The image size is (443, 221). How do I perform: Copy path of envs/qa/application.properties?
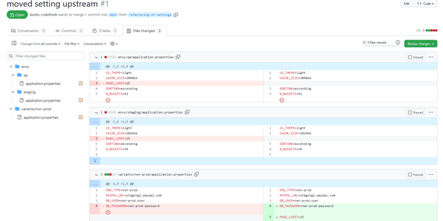(x=178, y=57)
